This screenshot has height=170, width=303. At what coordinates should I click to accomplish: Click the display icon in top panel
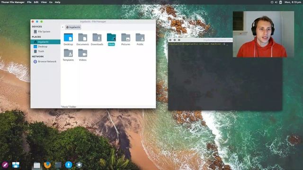[x=272, y=2]
